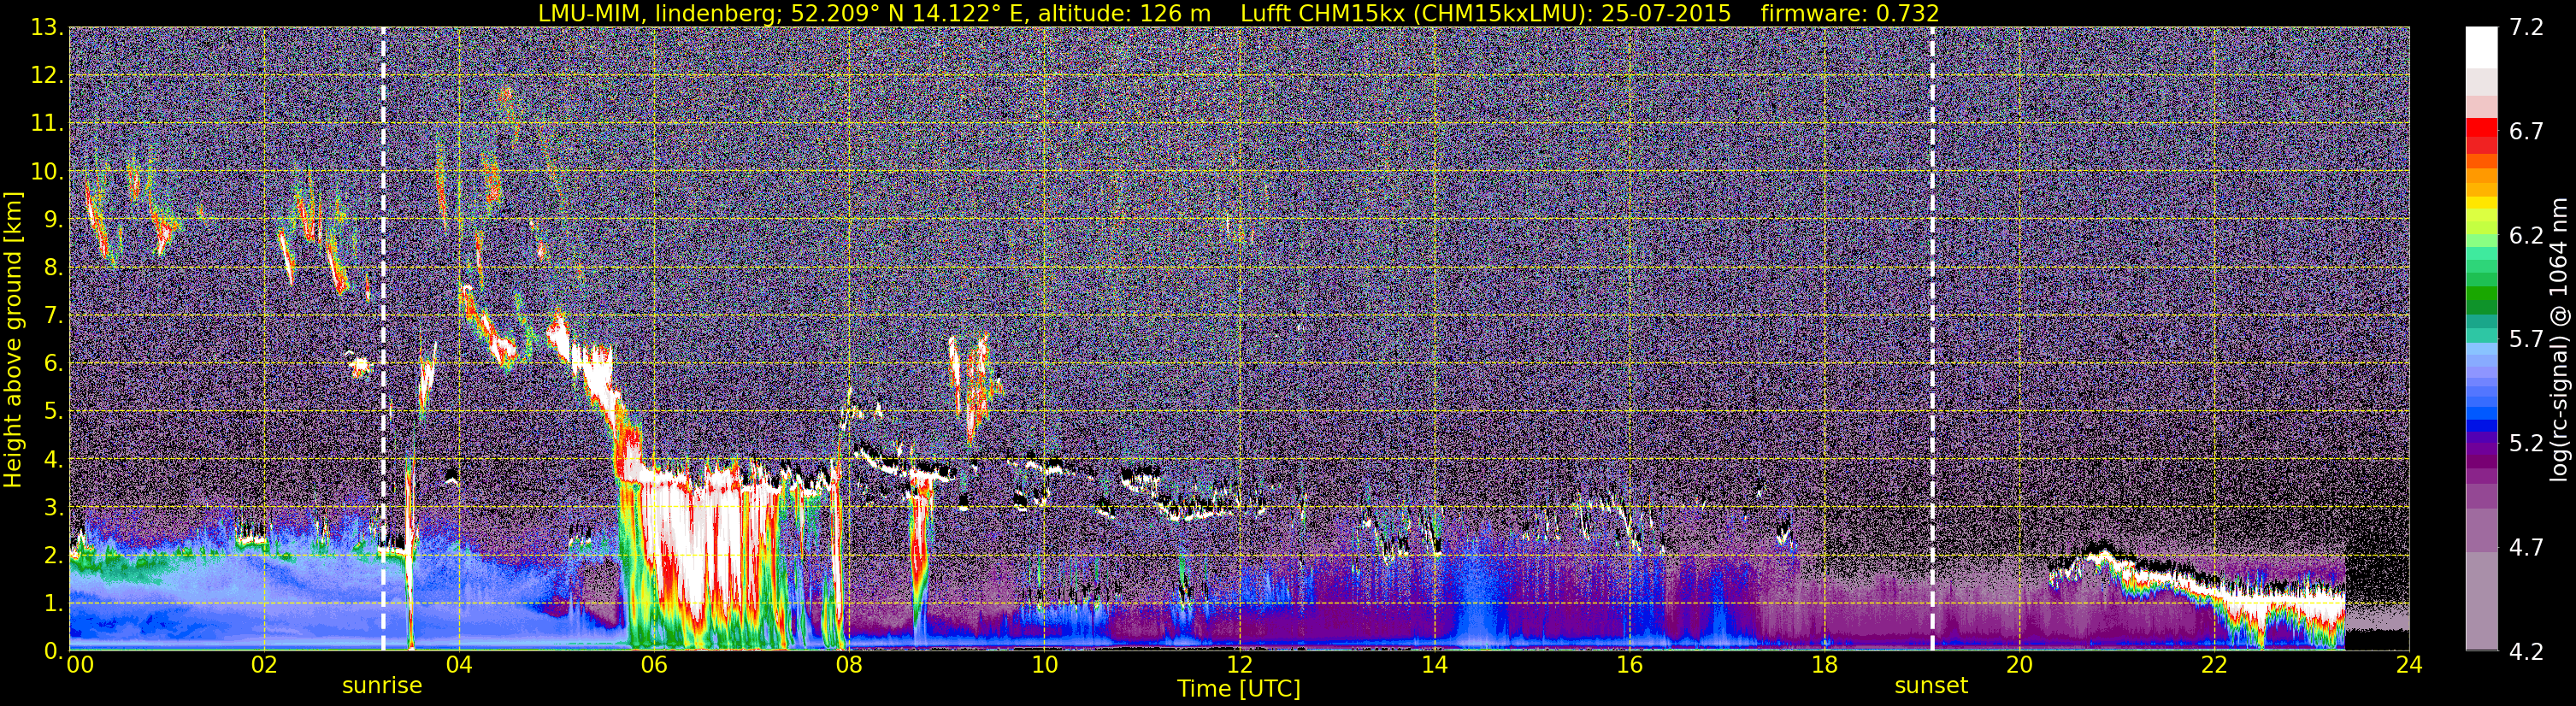
Task: Click the "08" time axis tick label
Action: tap(849, 665)
